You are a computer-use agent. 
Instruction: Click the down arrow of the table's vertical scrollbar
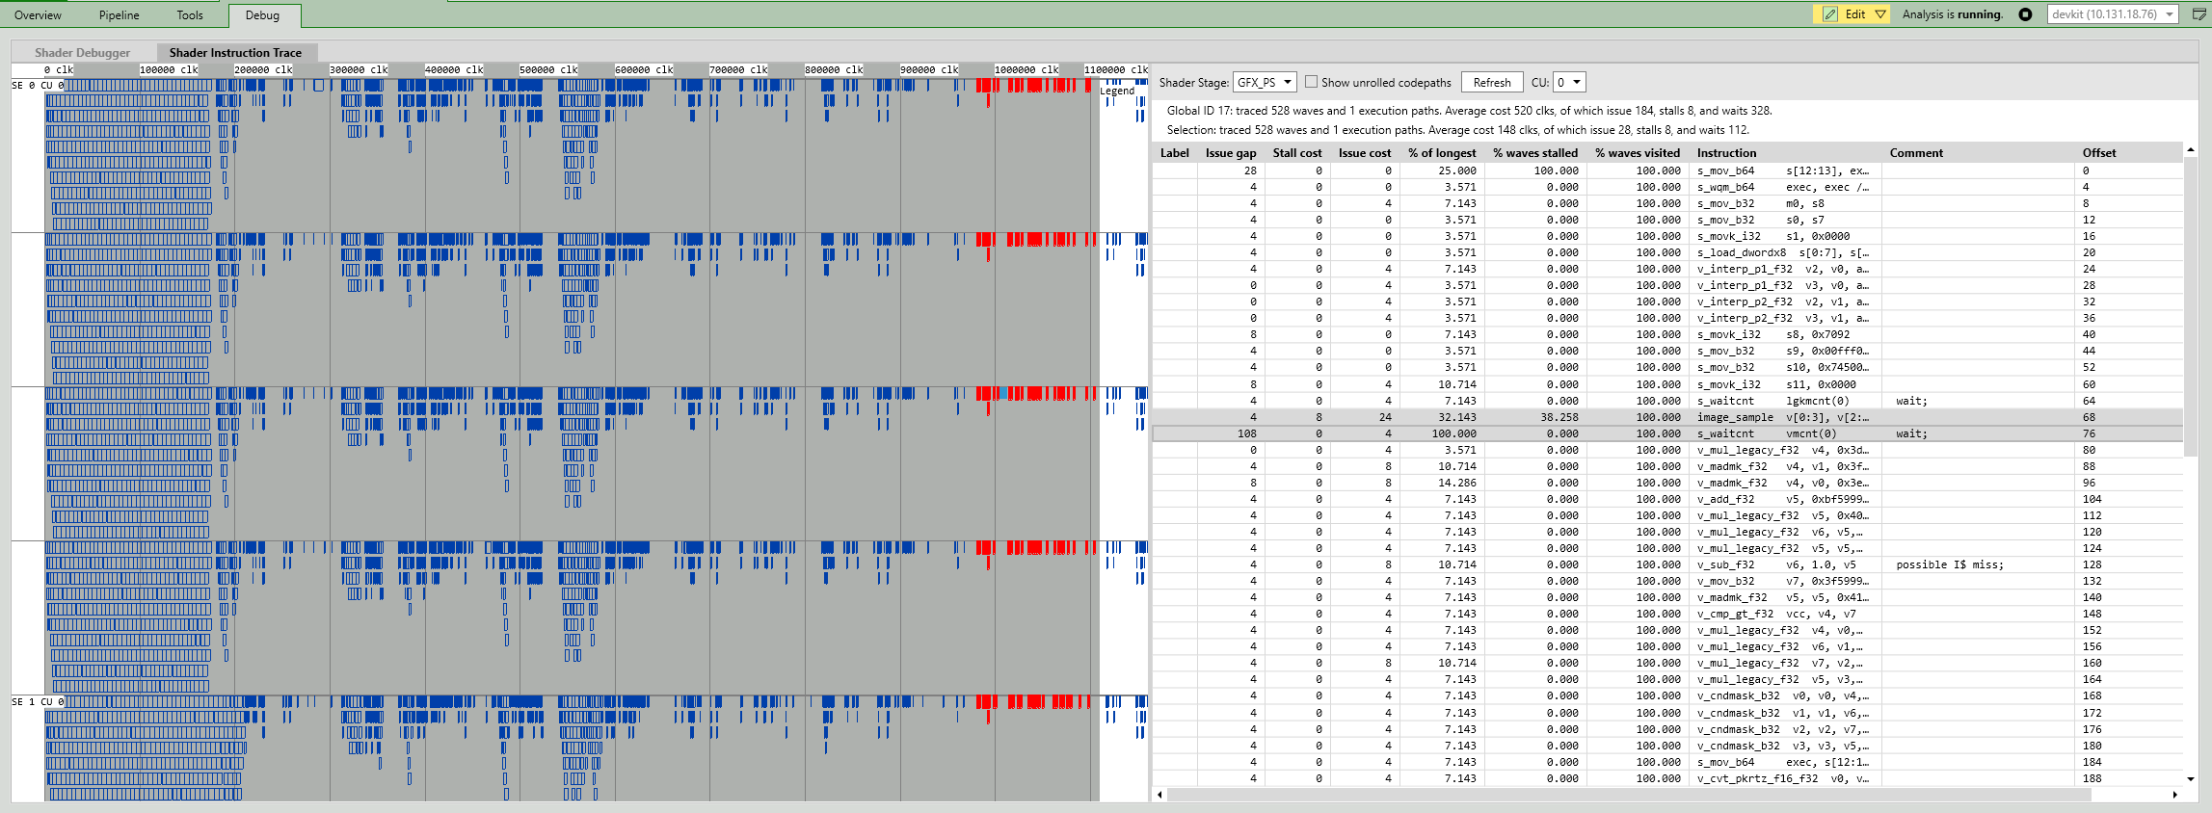2191,779
